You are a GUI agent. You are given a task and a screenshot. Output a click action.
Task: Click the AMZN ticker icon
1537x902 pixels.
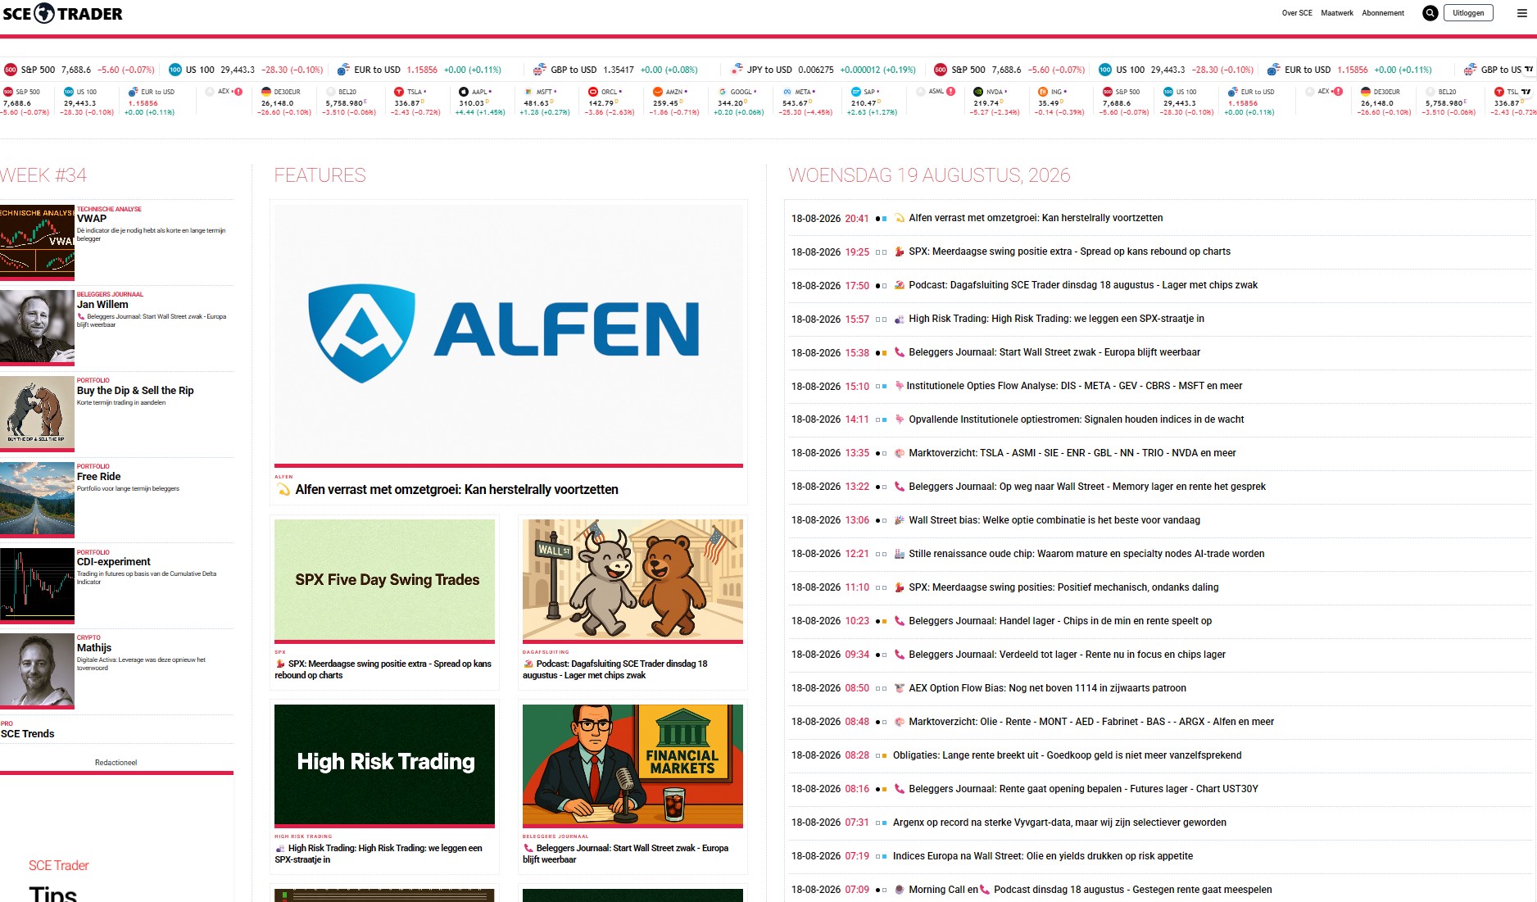click(x=658, y=92)
